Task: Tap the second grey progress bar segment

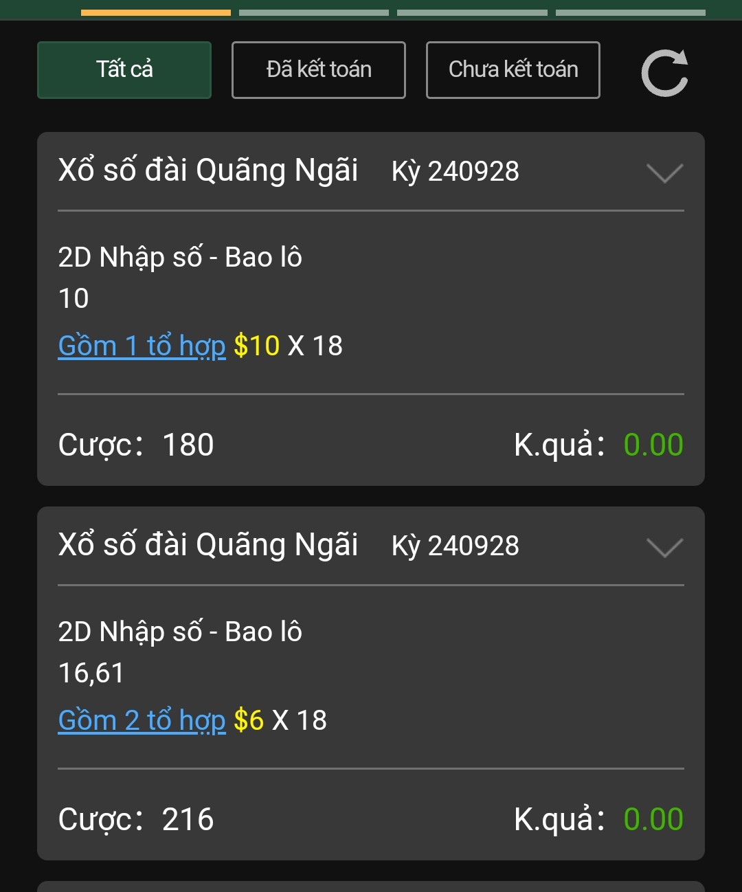Action: (314, 12)
